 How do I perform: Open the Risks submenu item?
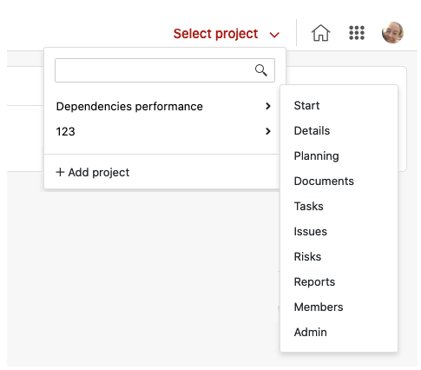(307, 257)
